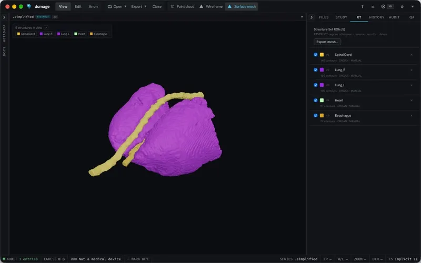Select Wireframe render mode
421x263 pixels.
211,6
